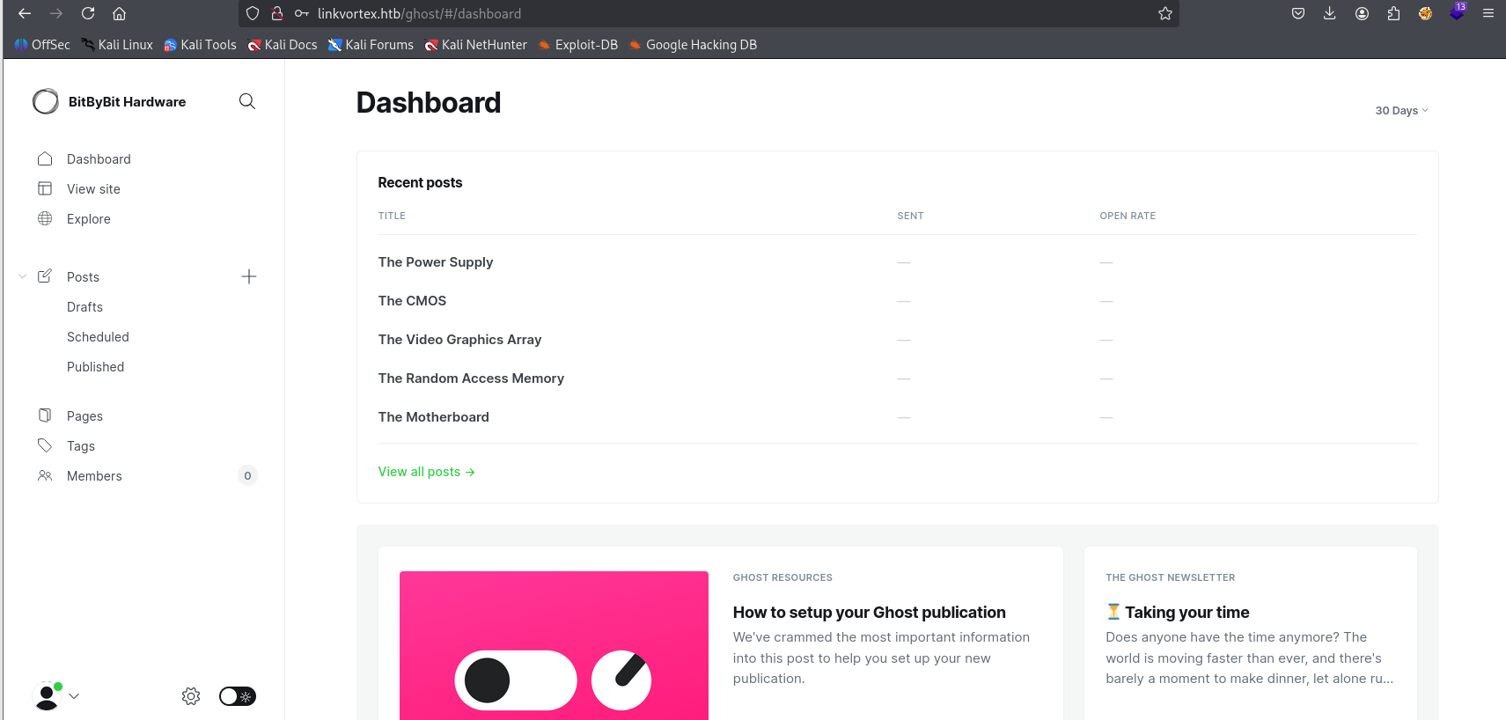Open The Power Supply post
Viewport: 1506px width, 720px height.
coord(436,262)
